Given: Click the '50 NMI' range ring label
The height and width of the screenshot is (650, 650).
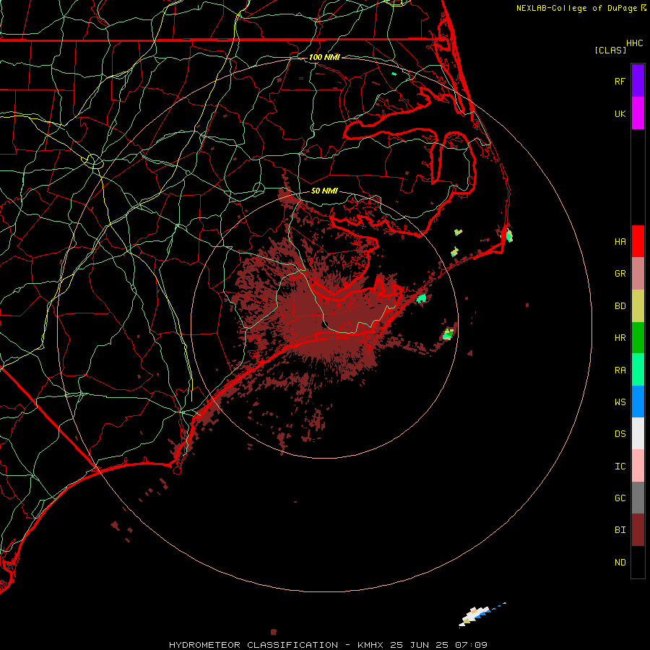Looking at the screenshot, I should click(324, 191).
